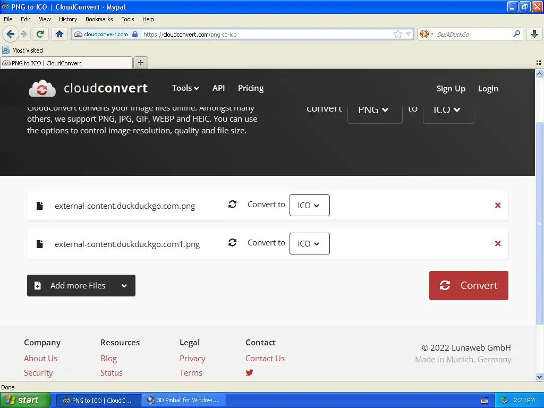Expand the Tools navigation menu
This screenshot has width=544, height=408.
pyautogui.click(x=185, y=88)
